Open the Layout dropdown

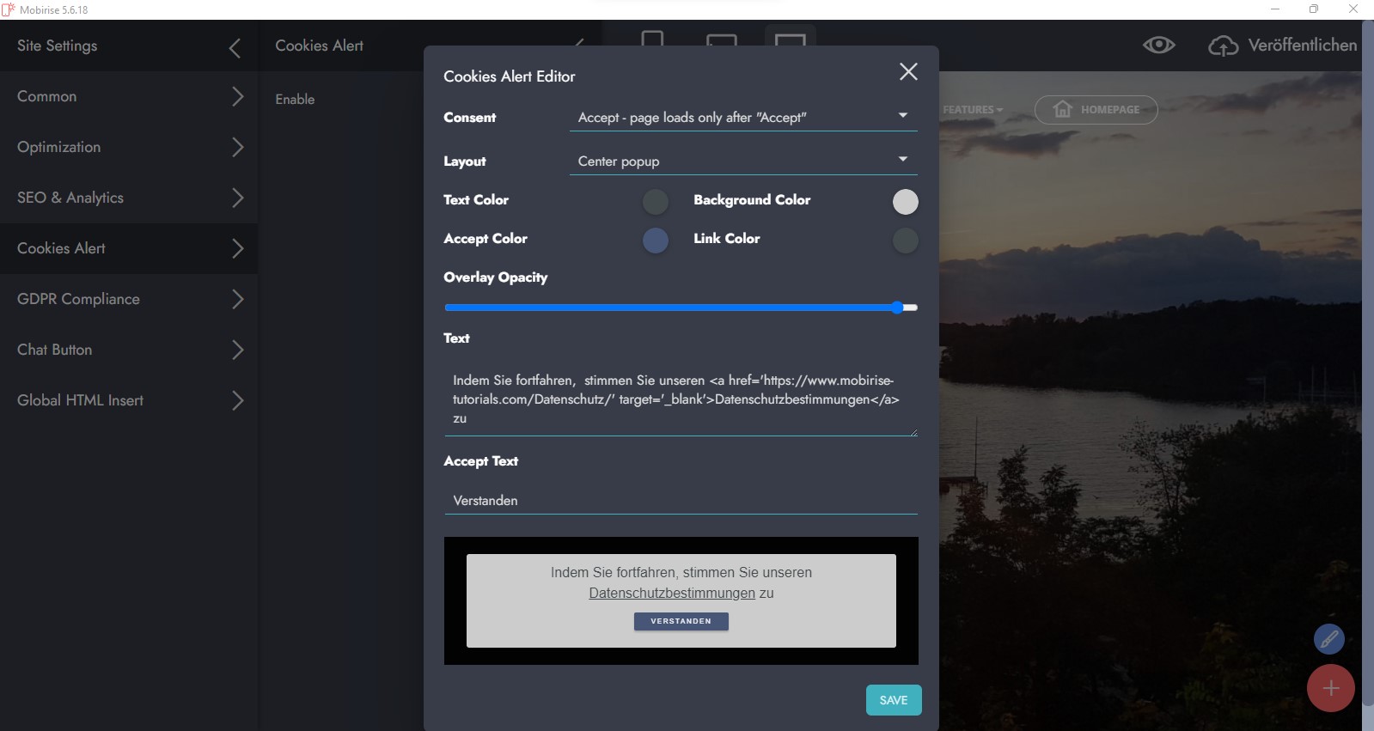coord(742,161)
